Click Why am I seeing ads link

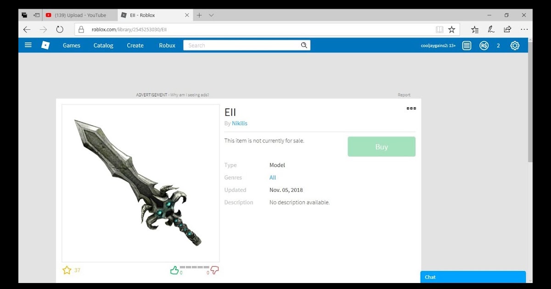point(190,95)
